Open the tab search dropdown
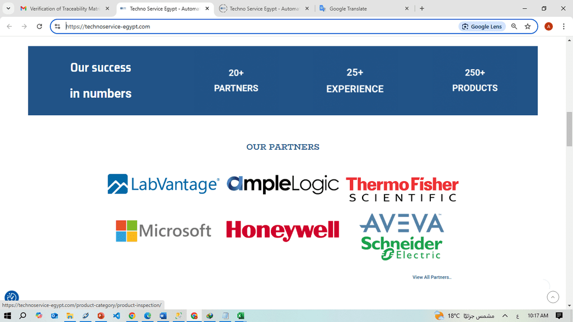The width and height of the screenshot is (573, 322). (8, 8)
